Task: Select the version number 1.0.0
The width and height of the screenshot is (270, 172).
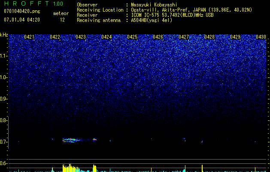Action: click(x=58, y=4)
